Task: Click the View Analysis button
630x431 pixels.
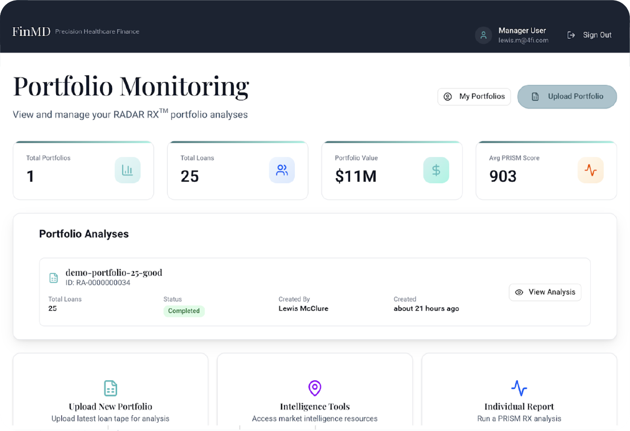Action: (545, 292)
